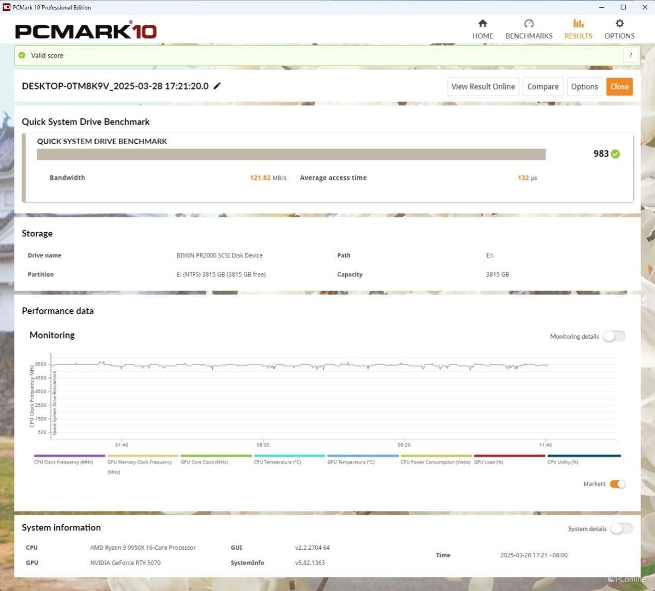
Task: Open Options via the gear icon
Action: [619, 23]
